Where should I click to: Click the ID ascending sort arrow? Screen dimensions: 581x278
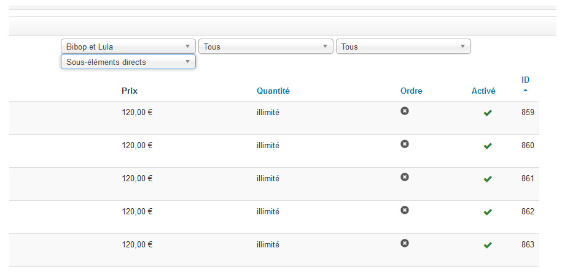click(525, 90)
